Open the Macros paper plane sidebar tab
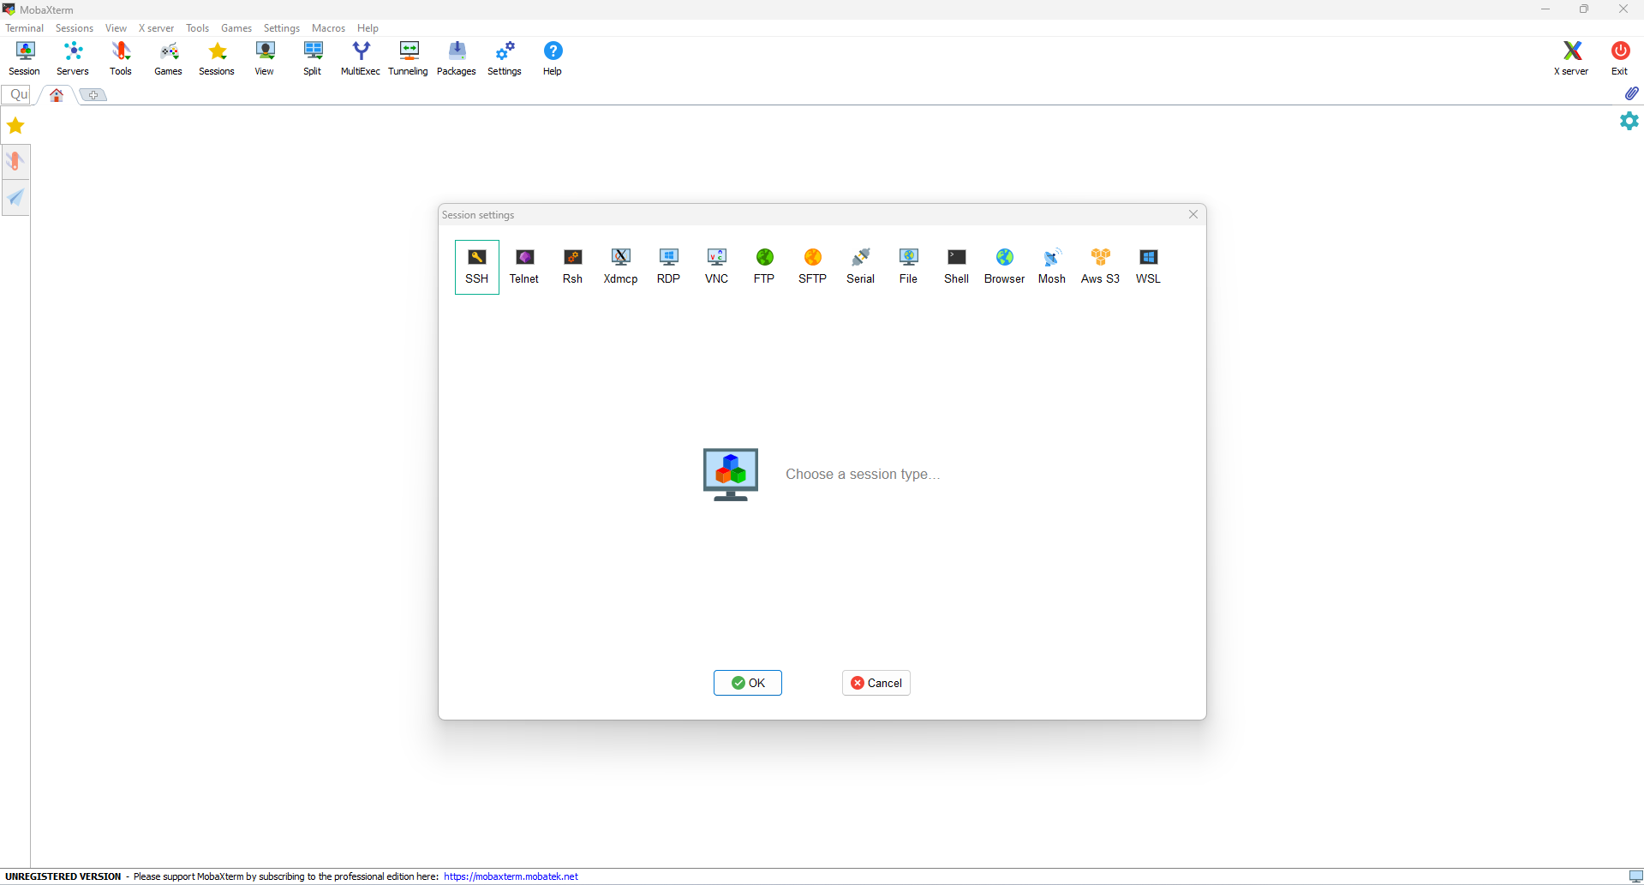The image size is (1644, 885). [x=15, y=198]
